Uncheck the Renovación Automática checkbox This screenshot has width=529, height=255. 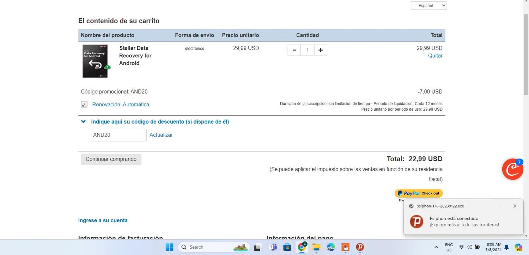84,105
